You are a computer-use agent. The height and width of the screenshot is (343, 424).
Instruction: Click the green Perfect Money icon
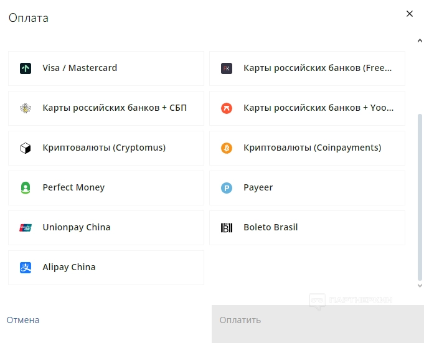click(26, 188)
